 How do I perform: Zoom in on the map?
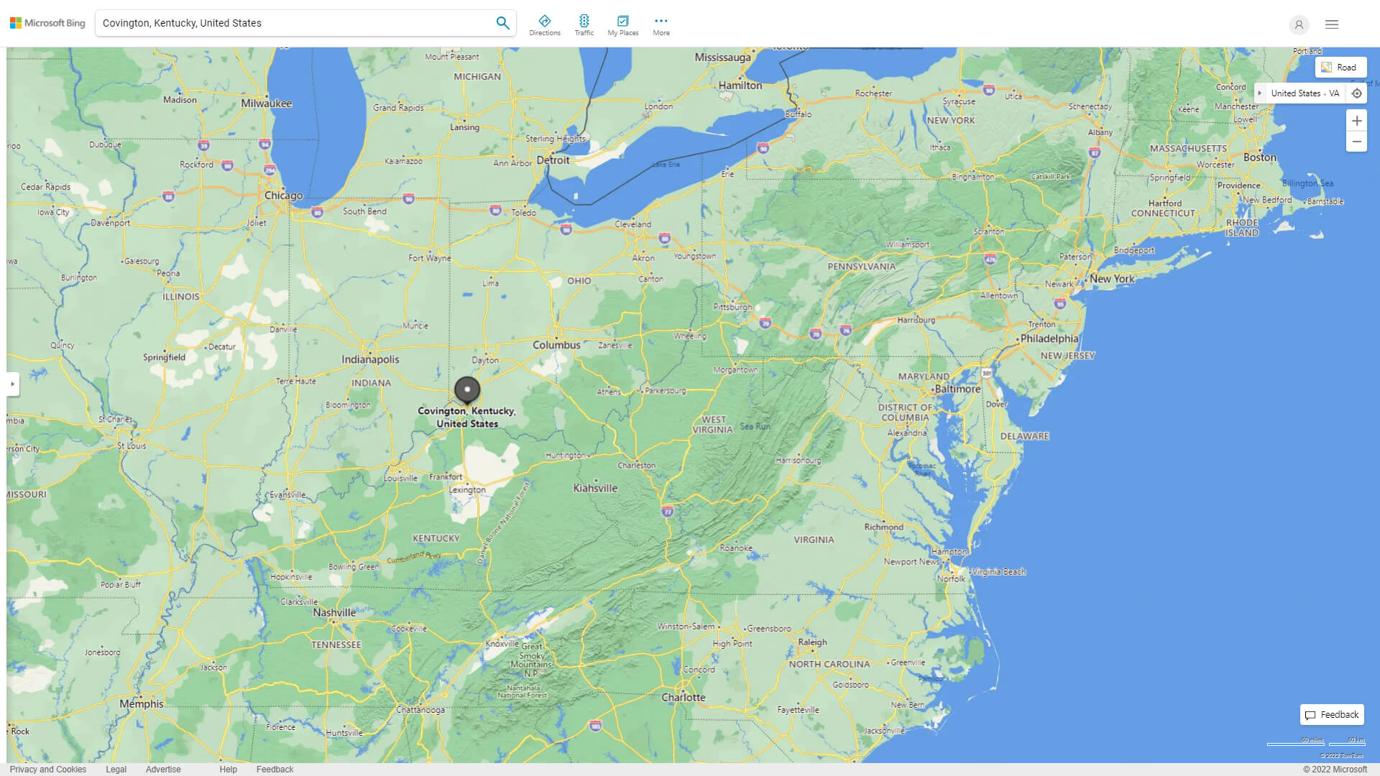(1356, 121)
